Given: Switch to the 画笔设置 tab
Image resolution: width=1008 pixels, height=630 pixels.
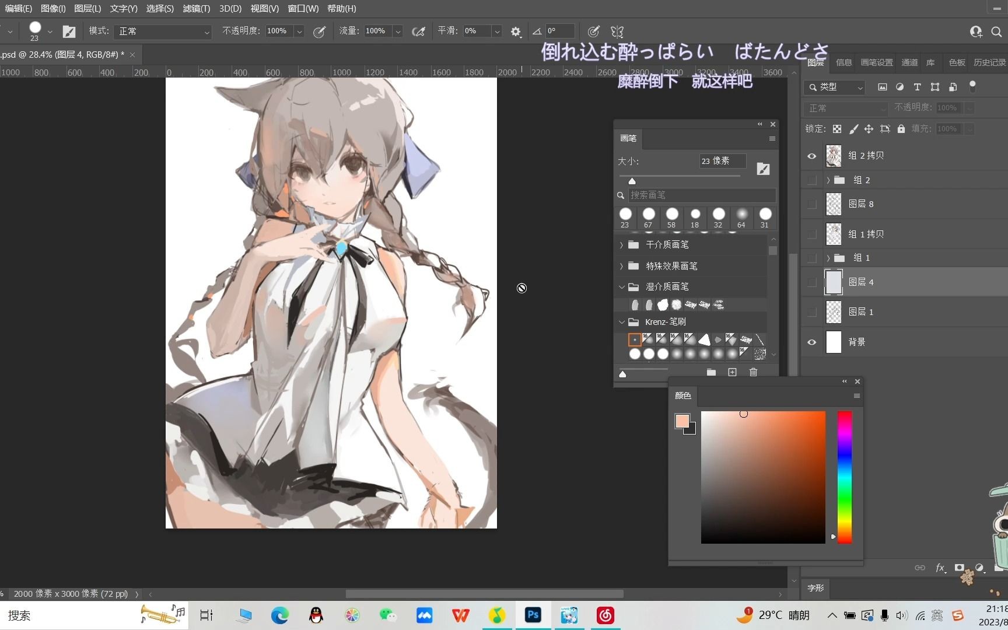Looking at the screenshot, I should pyautogui.click(x=877, y=62).
